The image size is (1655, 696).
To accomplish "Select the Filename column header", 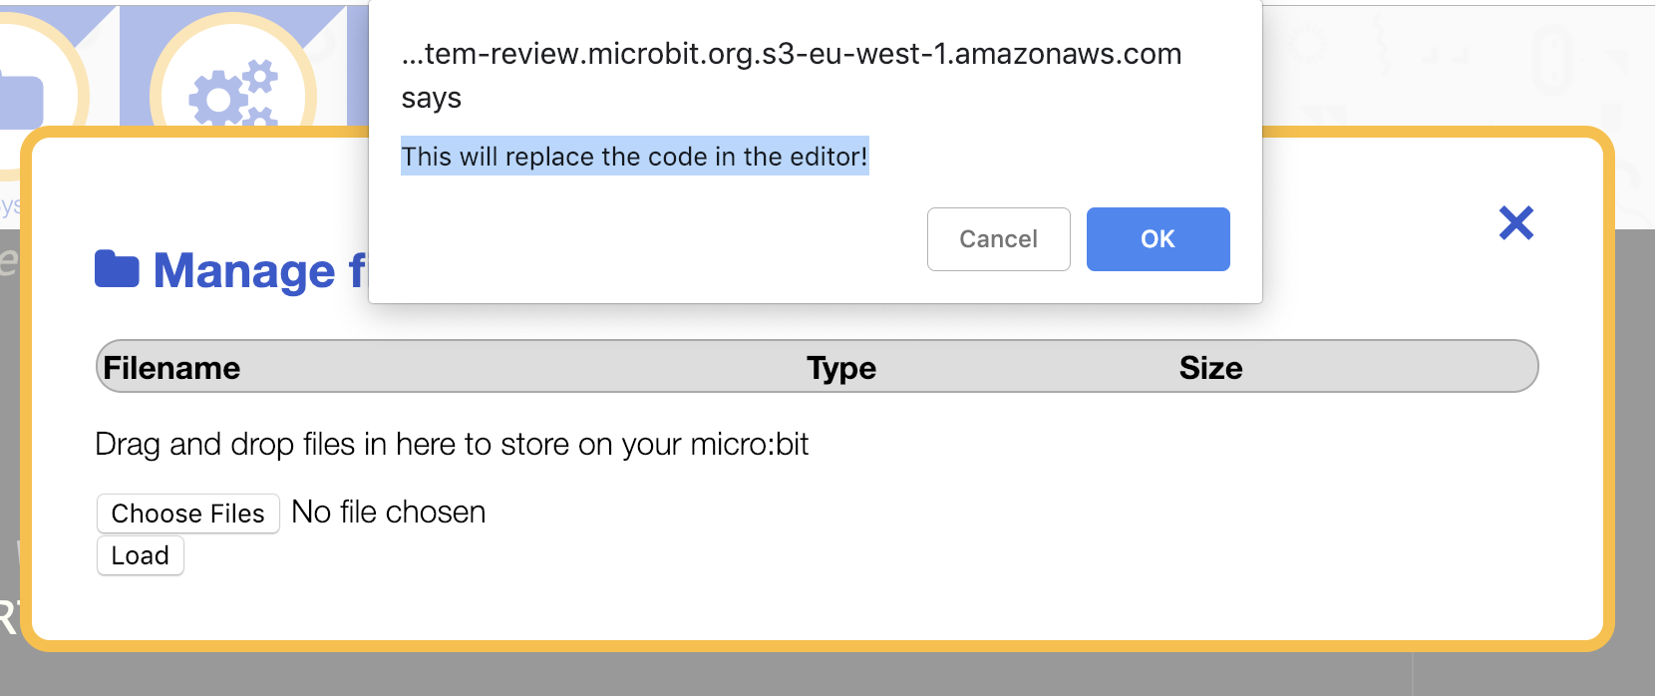I will pos(171,368).
